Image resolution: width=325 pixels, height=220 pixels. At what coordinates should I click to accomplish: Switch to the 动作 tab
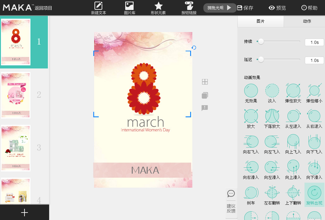[307, 21]
